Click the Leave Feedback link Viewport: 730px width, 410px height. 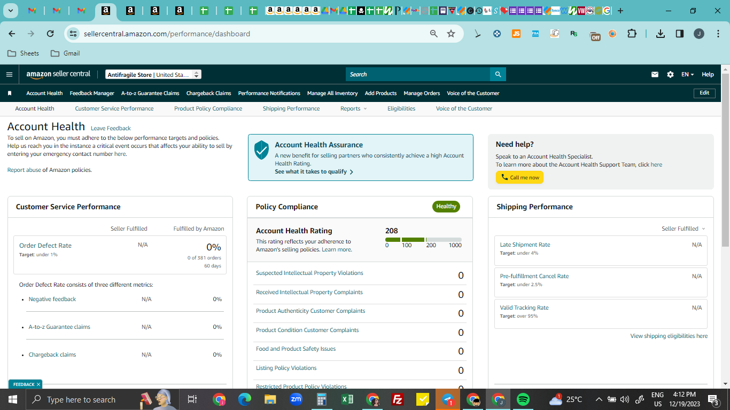(x=111, y=128)
